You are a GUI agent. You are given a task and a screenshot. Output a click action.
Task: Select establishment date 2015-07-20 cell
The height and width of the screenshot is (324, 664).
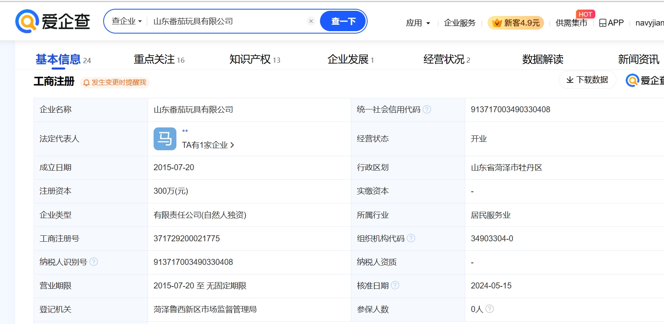coord(174,167)
